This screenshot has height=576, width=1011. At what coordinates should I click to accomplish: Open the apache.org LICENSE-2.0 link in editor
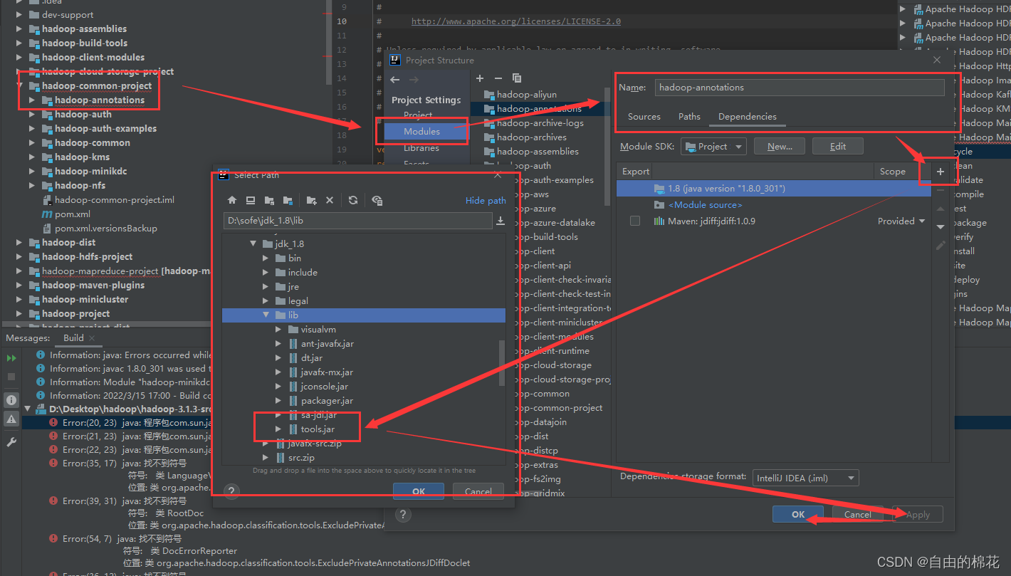click(x=516, y=21)
